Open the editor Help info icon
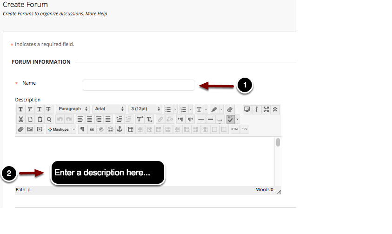Screen dimensions: 392x234 [x=256, y=109]
